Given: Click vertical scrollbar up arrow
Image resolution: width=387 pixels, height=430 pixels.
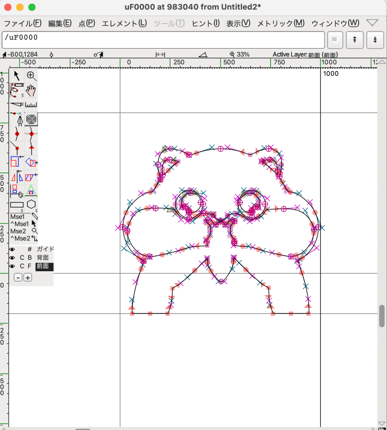Looking at the screenshot, I should coord(382,62).
